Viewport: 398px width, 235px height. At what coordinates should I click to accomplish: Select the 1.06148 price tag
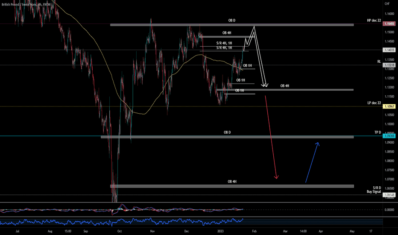(389, 195)
